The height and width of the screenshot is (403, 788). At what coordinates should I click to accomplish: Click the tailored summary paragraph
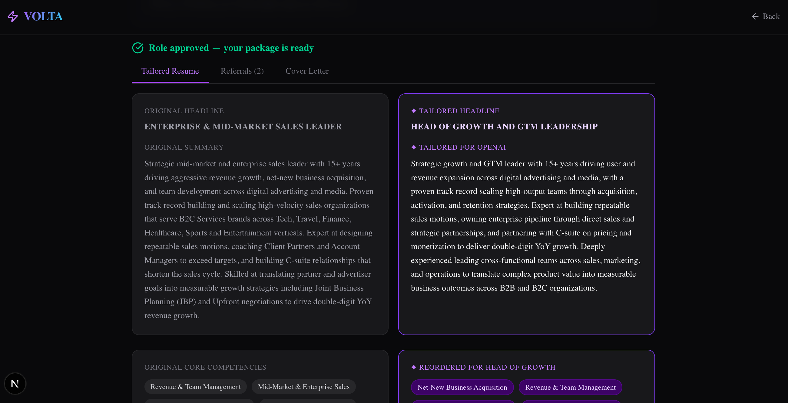point(525,226)
